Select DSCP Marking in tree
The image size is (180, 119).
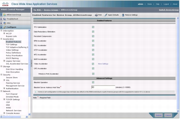[12, 58]
